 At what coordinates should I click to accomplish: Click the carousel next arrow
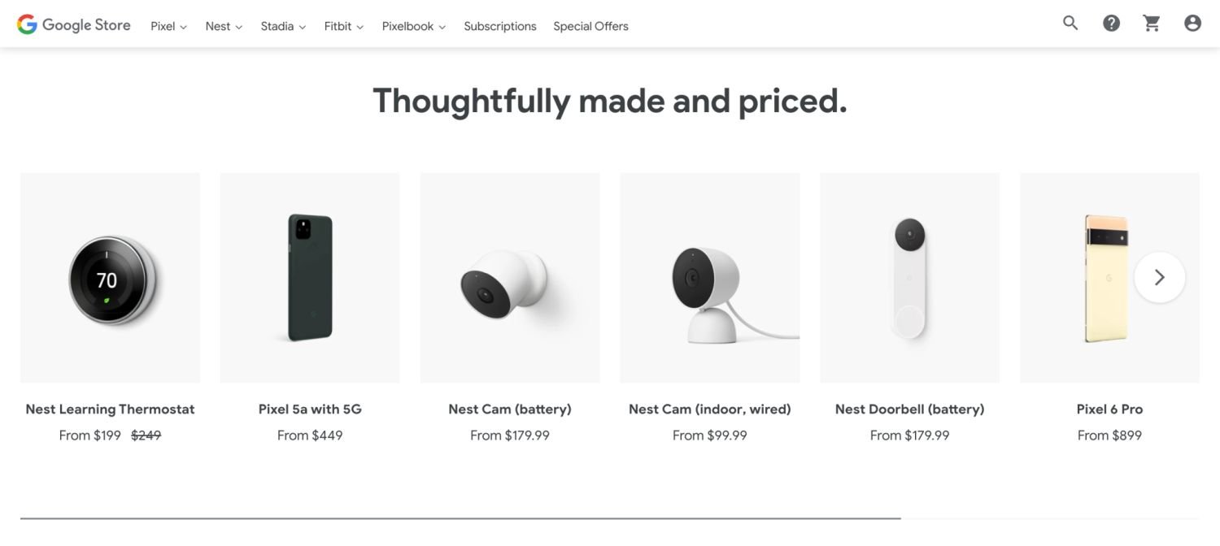[x=1159, y=277]
